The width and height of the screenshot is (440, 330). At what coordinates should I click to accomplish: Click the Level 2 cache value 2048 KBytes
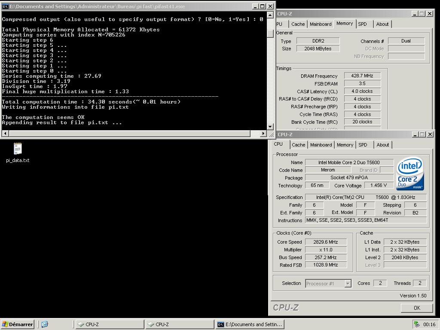tap(405, 257)
